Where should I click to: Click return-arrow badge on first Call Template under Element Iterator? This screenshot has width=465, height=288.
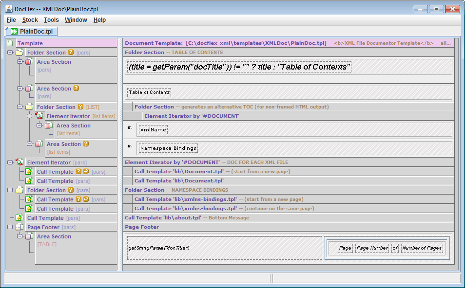[x=86, y=172]
